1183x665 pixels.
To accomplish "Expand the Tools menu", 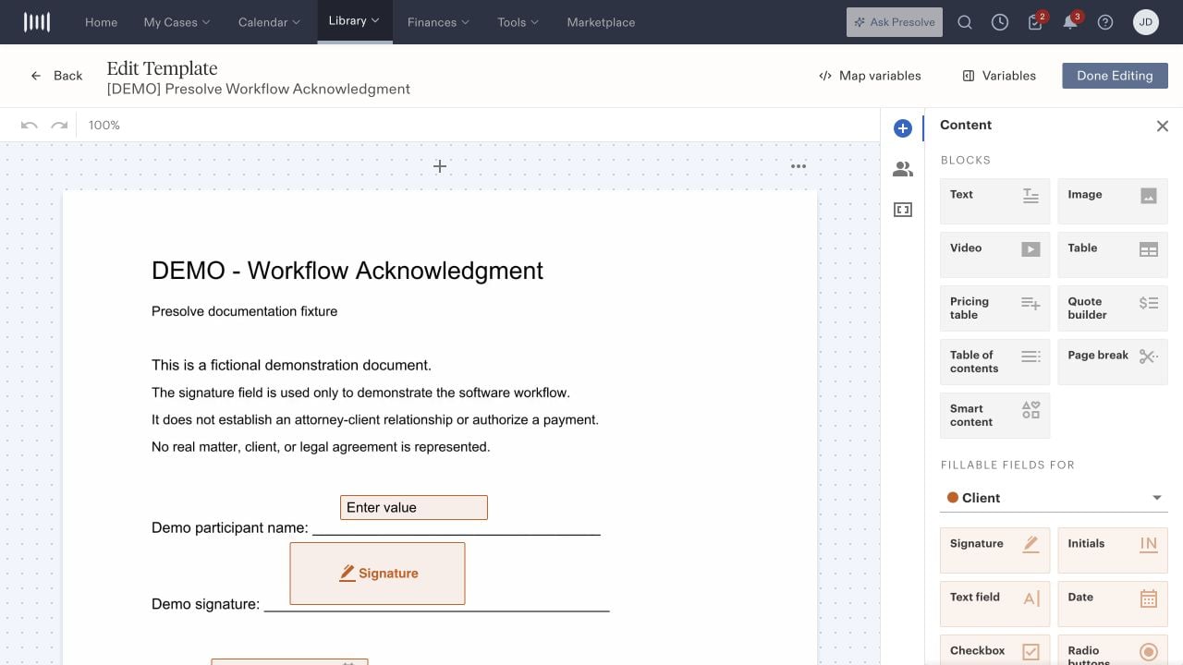I will tap(518, 22).
